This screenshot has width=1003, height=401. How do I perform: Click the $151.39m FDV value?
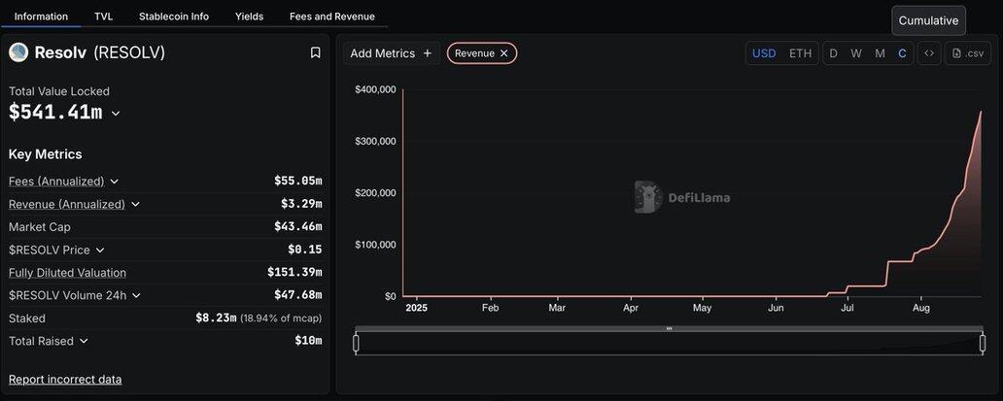(x=294, y=273)
